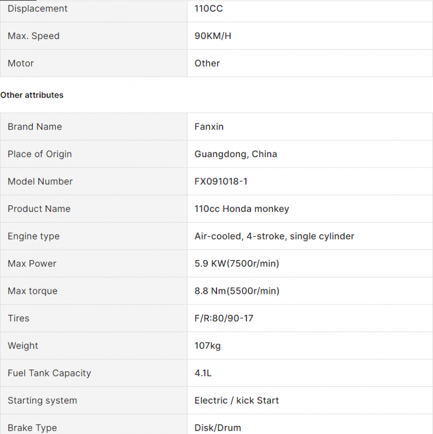Select the Fanxin brand name value

coord(209,126)
